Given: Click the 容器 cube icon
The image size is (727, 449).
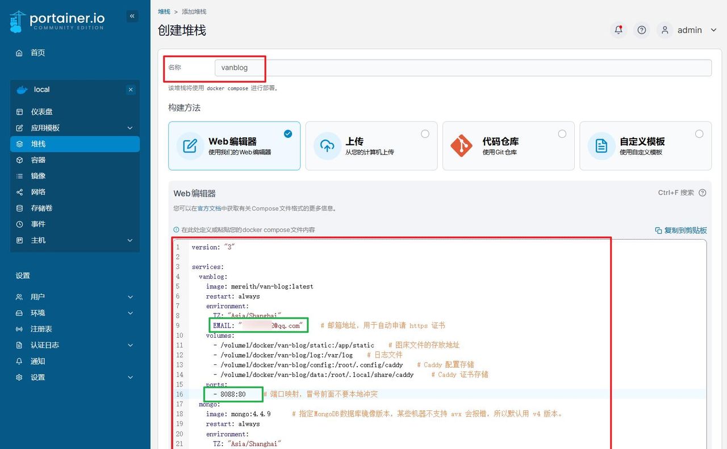Looking at the screenshot, I should coord(20,160).
